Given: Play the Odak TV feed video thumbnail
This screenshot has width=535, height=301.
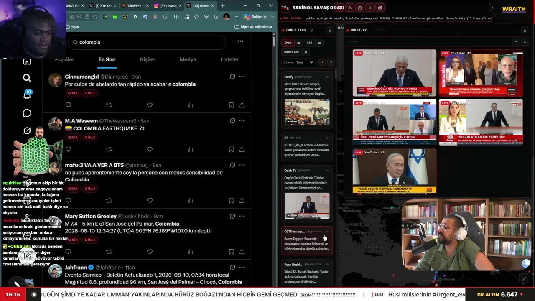Looking at the screenshot, I should [307, 205].
